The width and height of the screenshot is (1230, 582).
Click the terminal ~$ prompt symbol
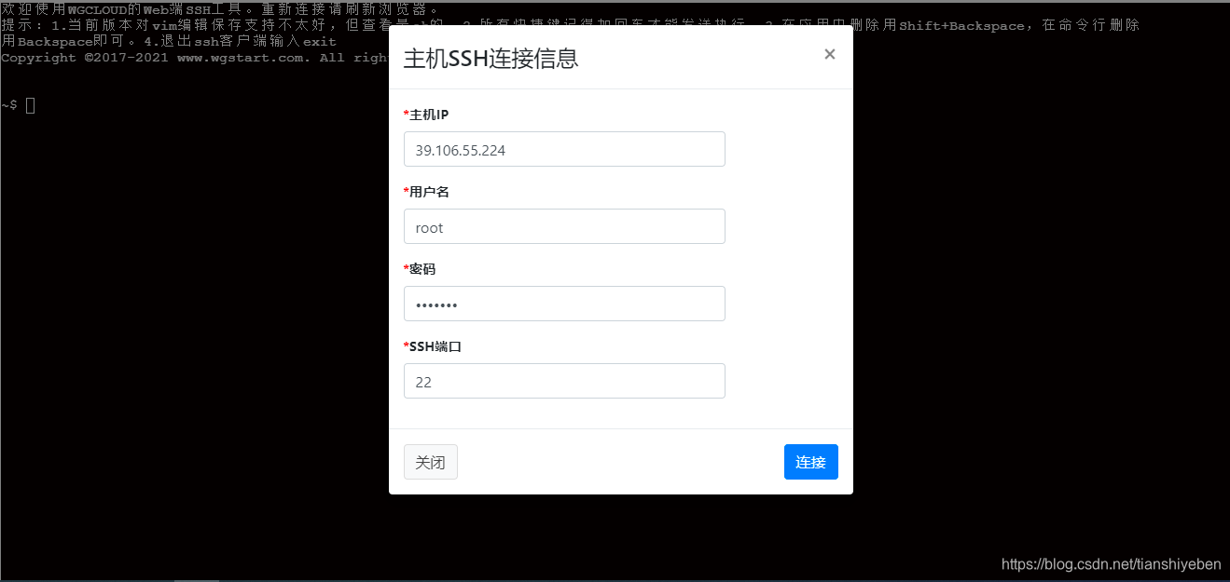[x=9, y=105]
